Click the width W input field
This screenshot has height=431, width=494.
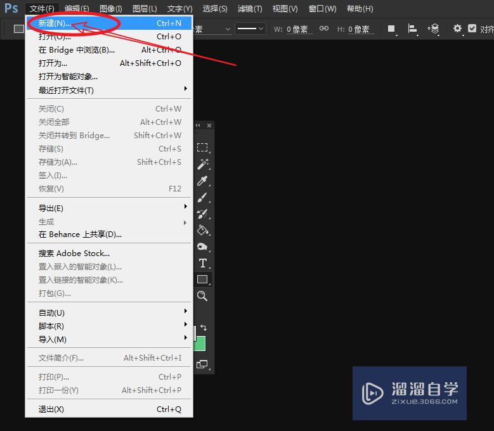[299, 29]
